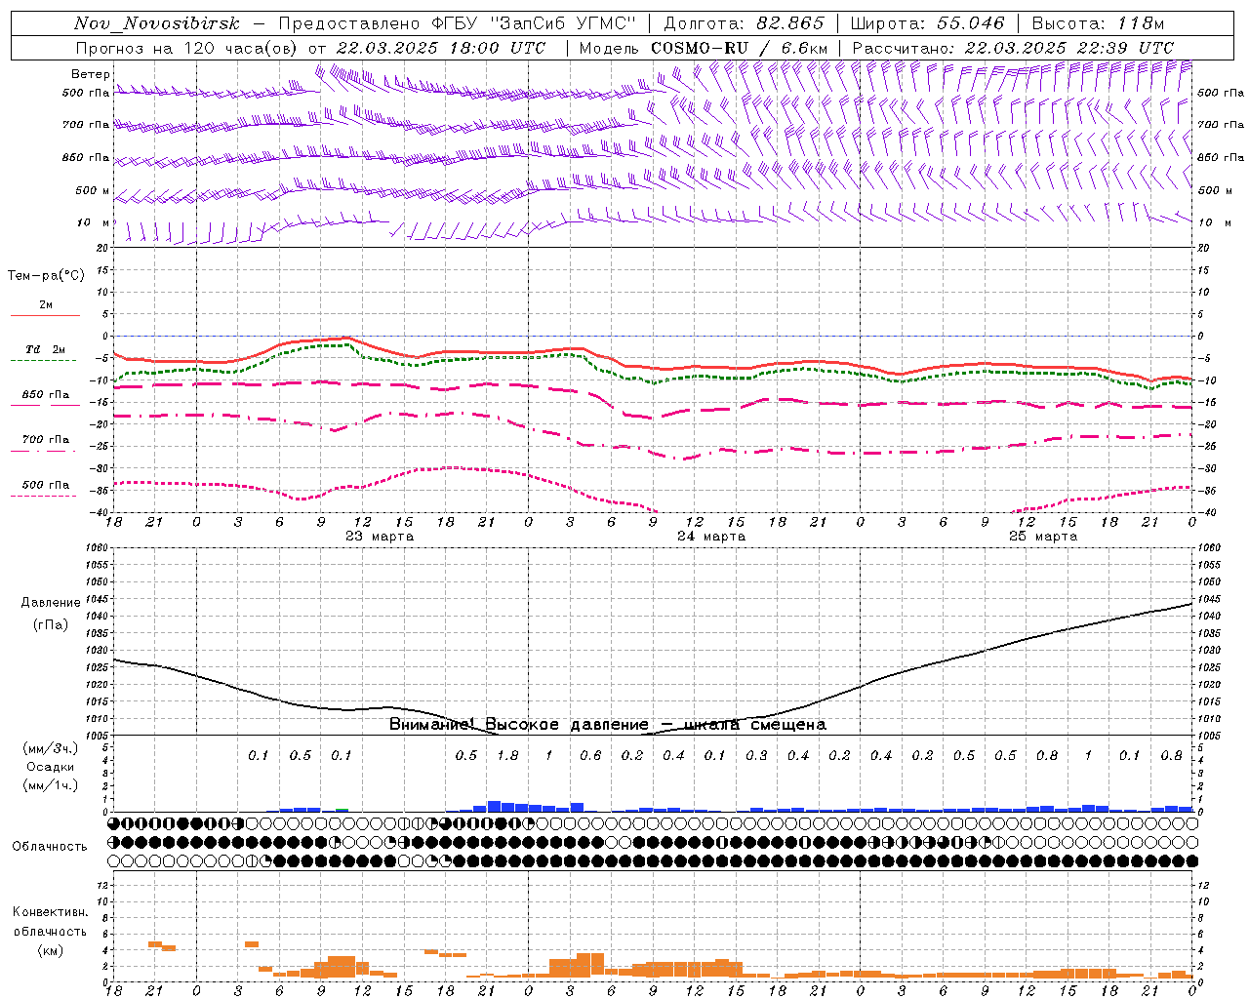Viewport: 1249px width, 999px height.
Task: Click the provider text ФГБУ "ЗапСиб УГМС"
Action: point(534,23)
